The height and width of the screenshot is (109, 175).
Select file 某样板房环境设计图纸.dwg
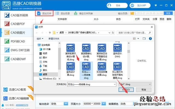(x=71, y=52)
